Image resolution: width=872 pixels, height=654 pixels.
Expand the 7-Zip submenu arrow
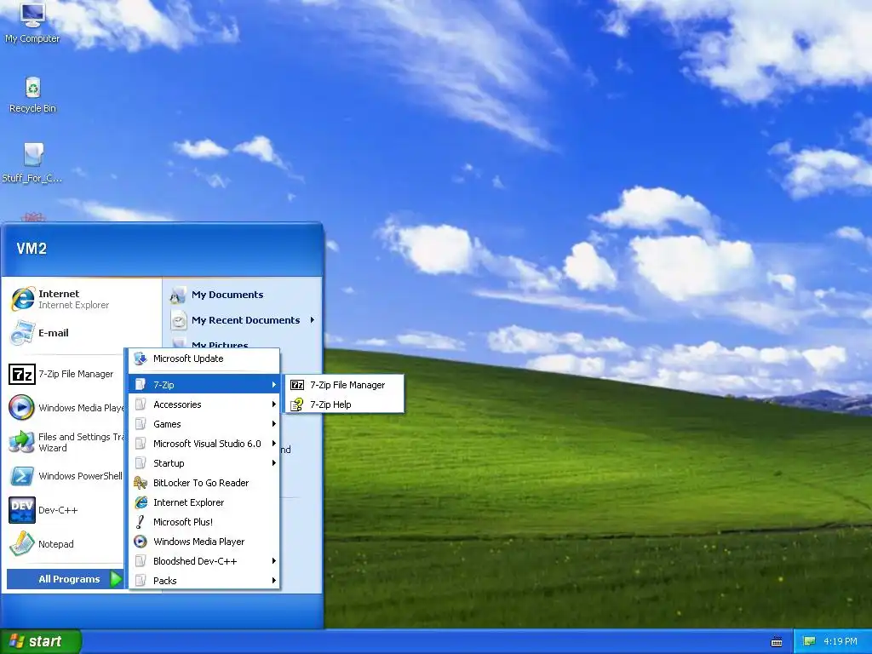click(273, 385)
